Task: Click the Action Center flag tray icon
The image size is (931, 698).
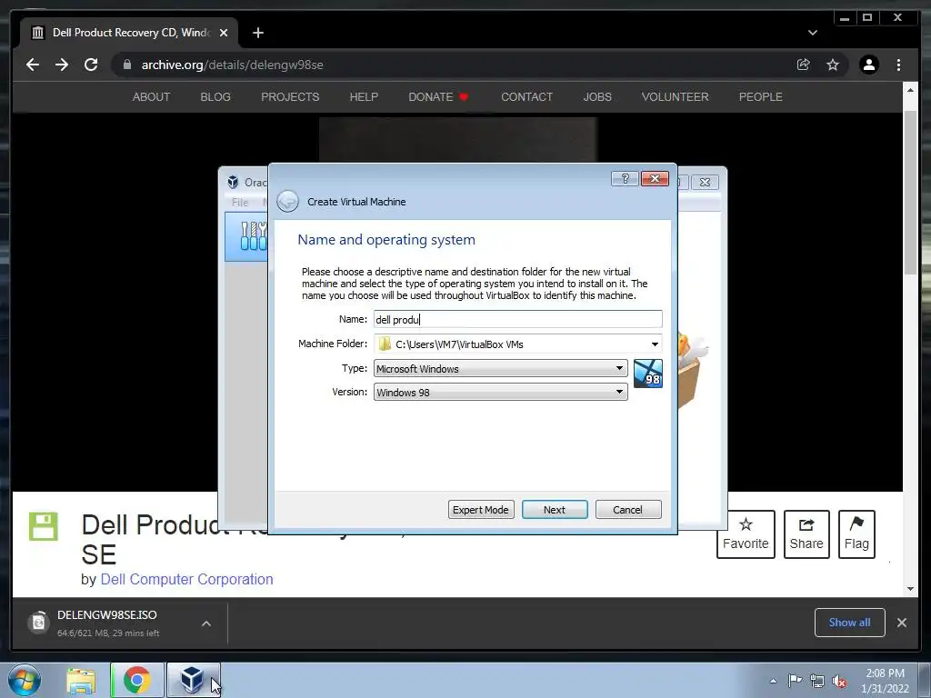Action: click(x=795, y=681)
